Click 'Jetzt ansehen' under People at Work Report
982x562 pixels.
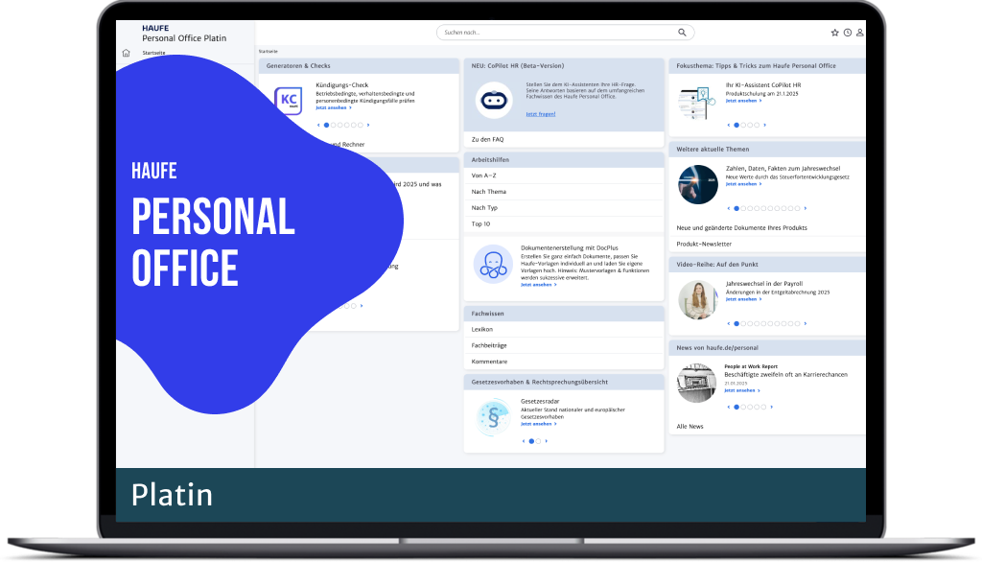742,390
